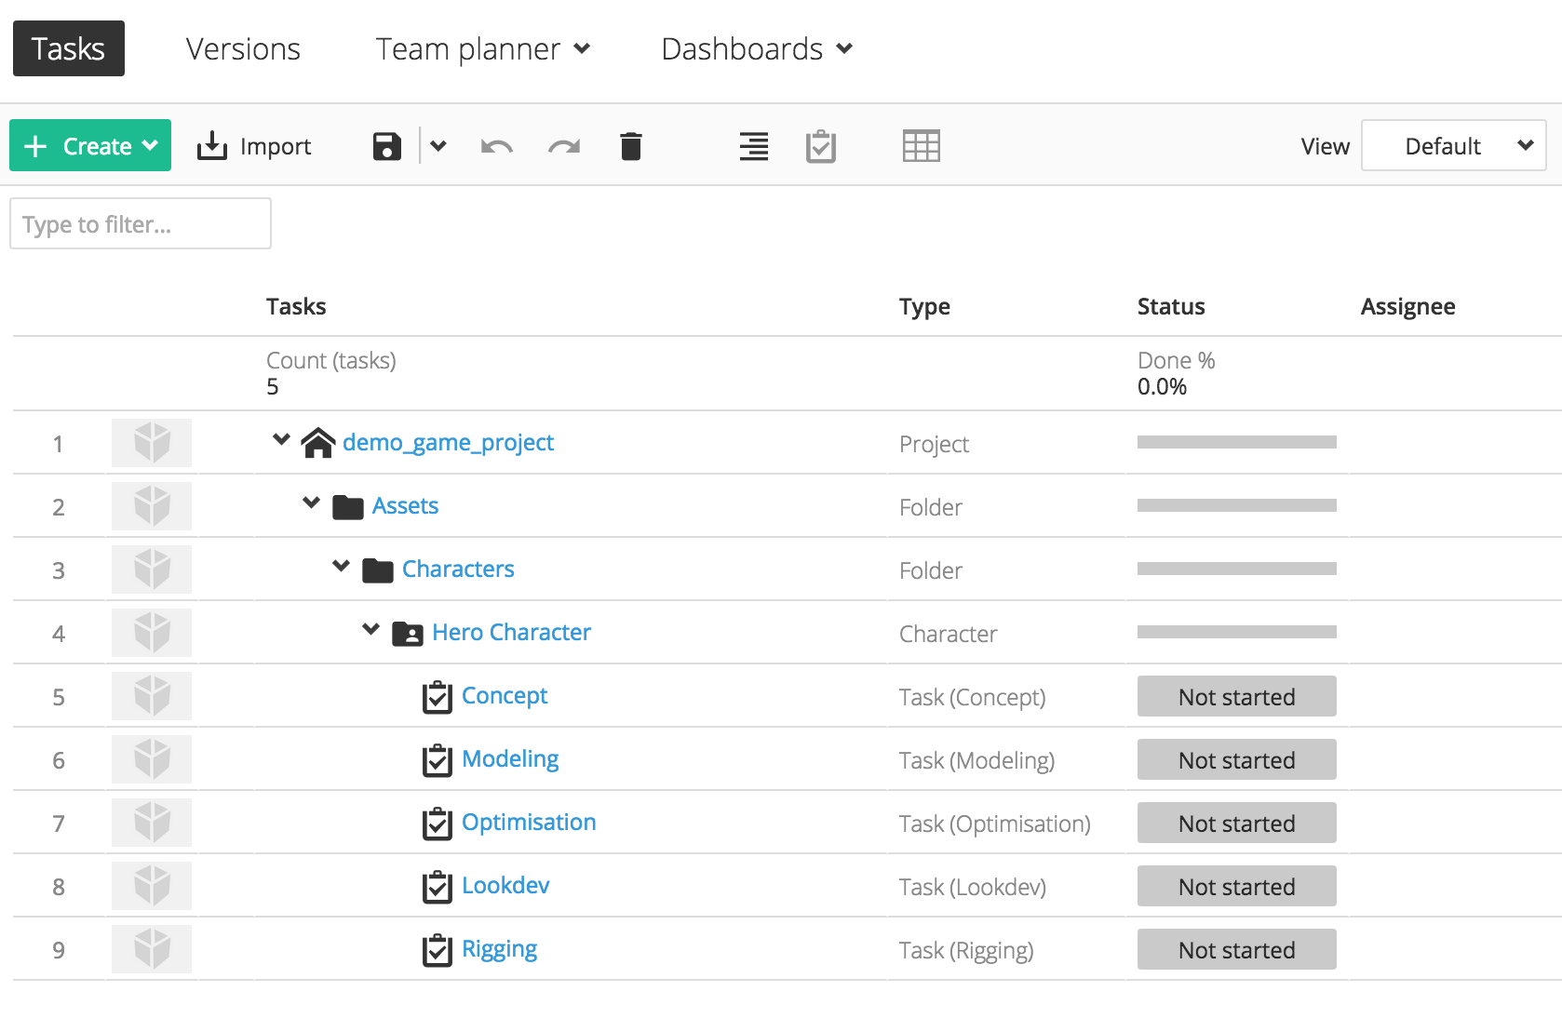Click the Redo arrow icon
The width and height of the screenshot is (1562, 1018).
point(564,146)
